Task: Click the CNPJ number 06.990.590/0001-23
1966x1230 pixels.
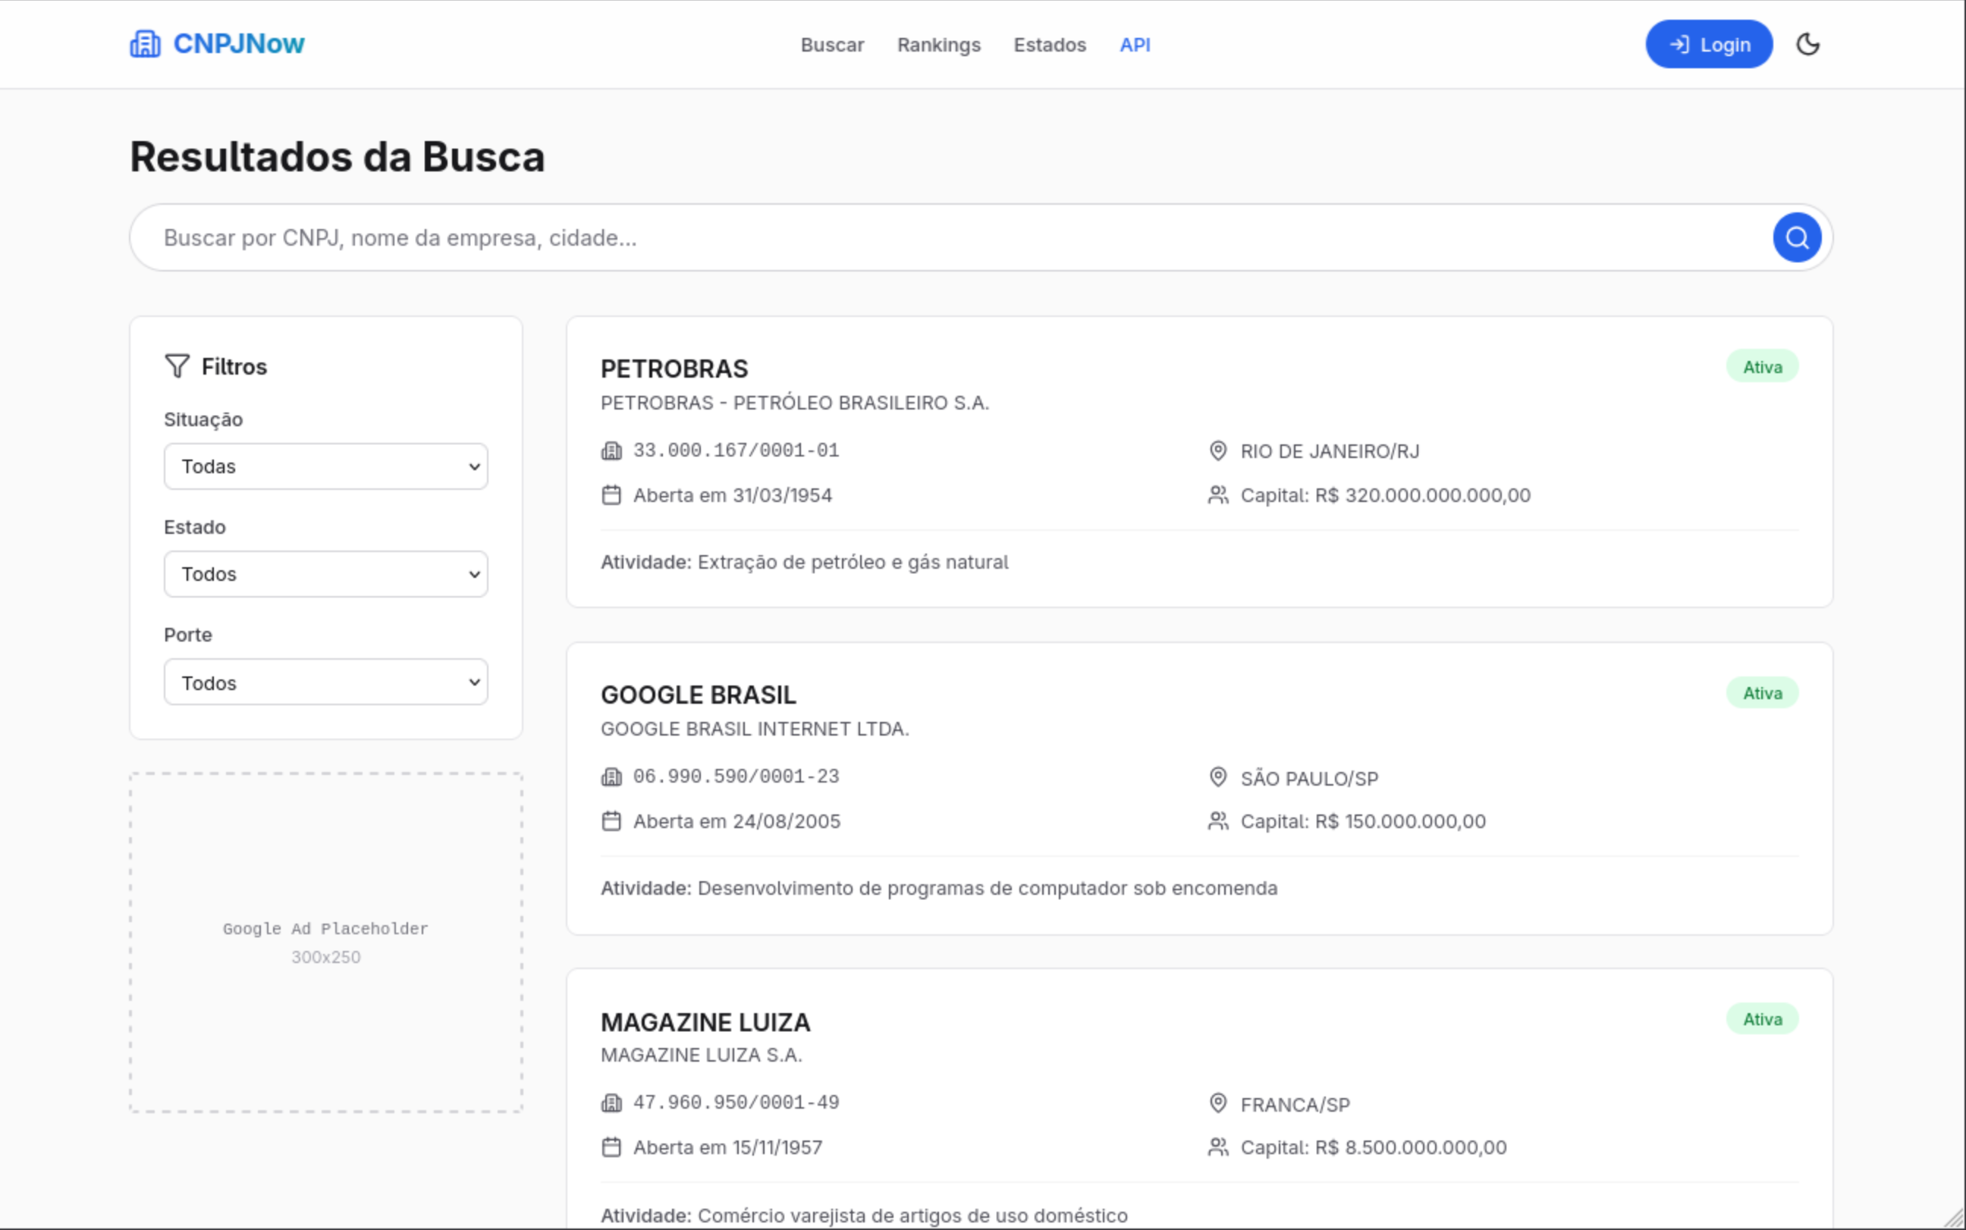Action: point(736,777)
